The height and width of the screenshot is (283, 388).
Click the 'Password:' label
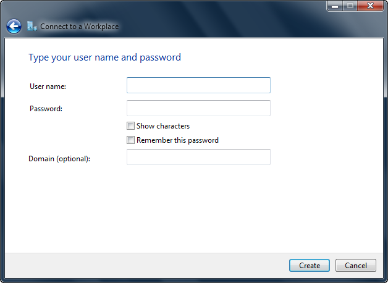(x=46, y=109)
